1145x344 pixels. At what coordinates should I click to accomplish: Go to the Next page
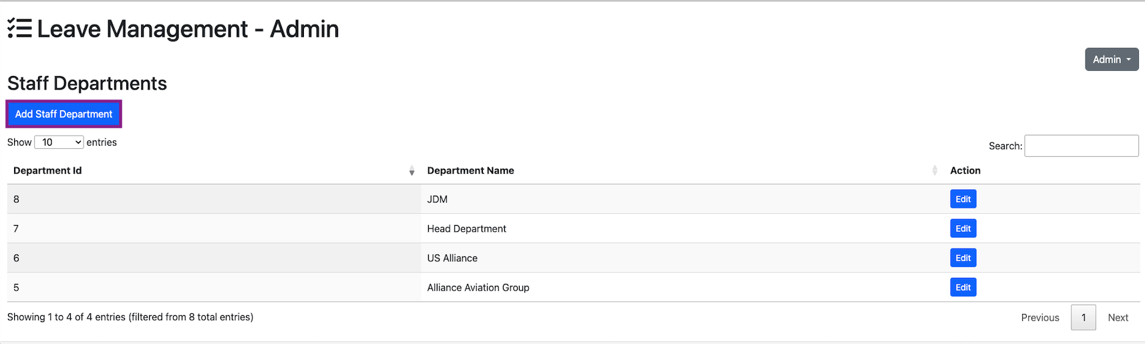pyautogui.click(x=1118, y=318)
